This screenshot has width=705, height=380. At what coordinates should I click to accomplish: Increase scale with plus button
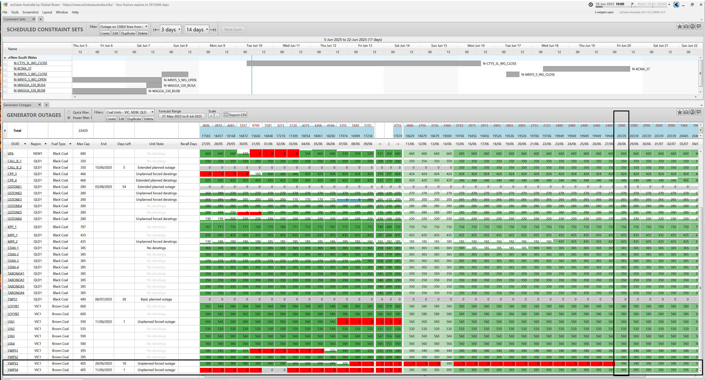tap(211, 116)
